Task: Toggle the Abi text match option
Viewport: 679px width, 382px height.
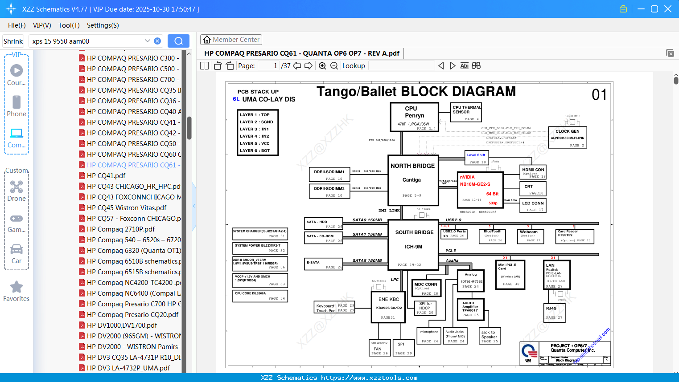Action: click(464, 65)
